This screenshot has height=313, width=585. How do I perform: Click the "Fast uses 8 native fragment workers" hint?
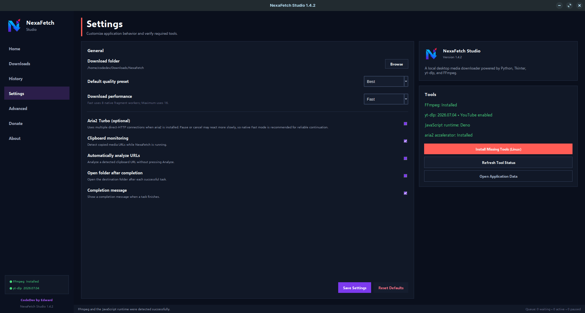coord(128,103)
